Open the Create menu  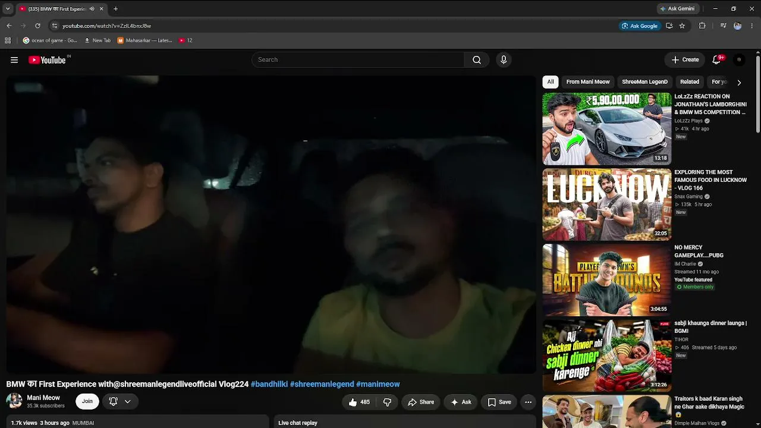click(685, 59)
